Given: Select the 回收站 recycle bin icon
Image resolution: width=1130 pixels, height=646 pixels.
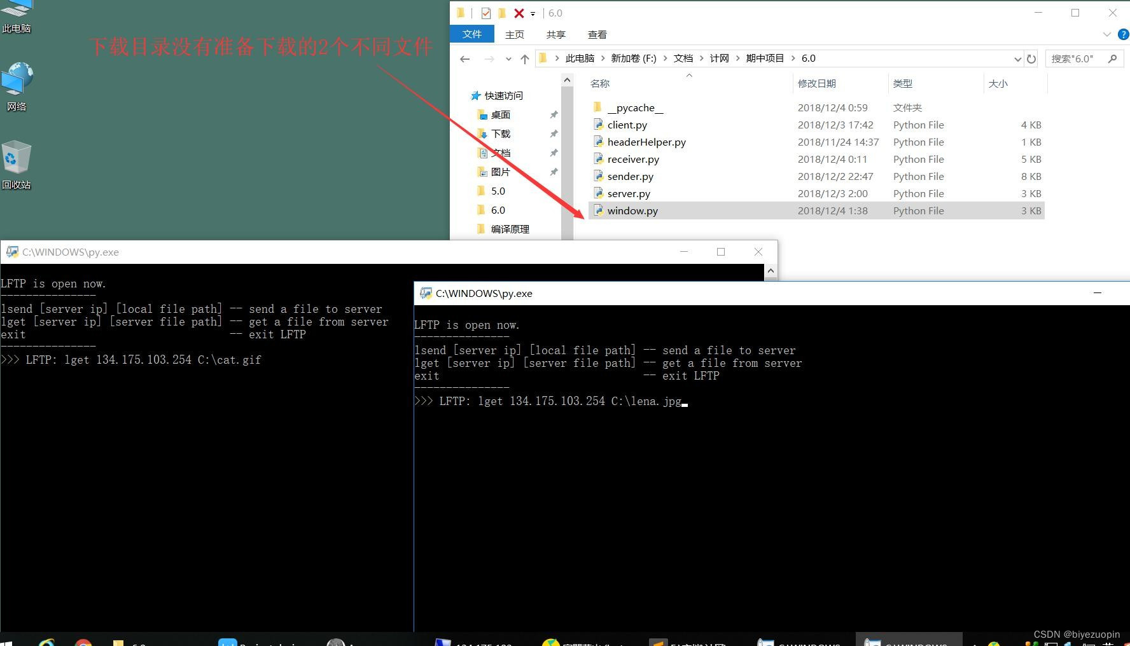Looking at the screenshot, I should [17, 165].
